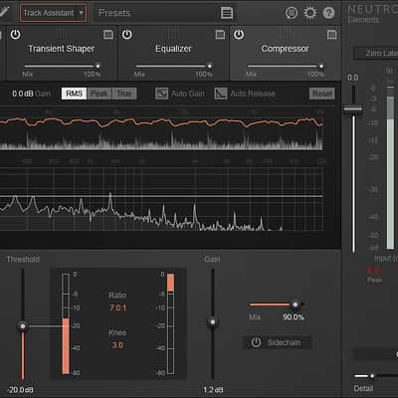398x398 pixels.
Task: Click the Reset button
Action: click(322, 94)
